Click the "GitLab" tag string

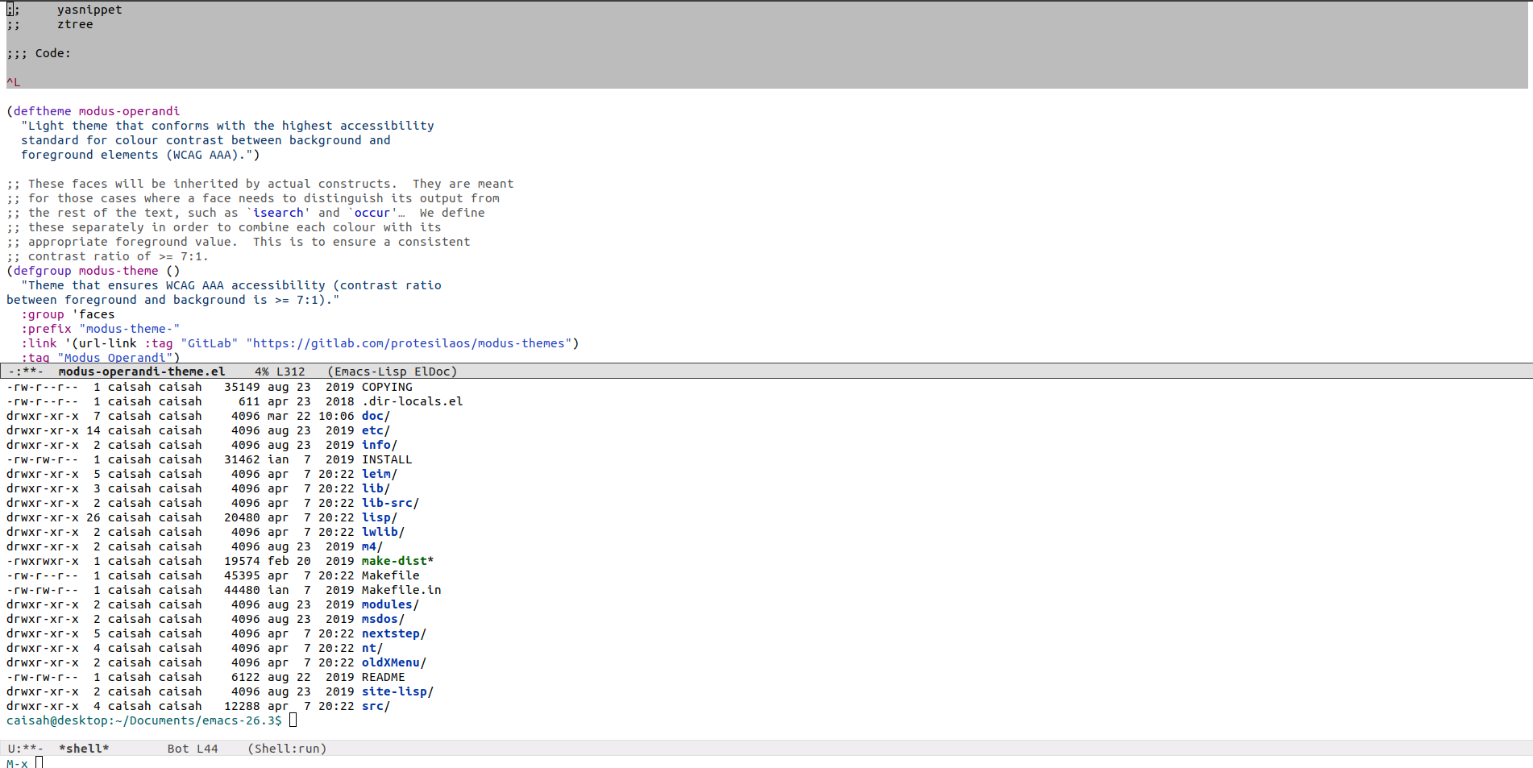210,343
